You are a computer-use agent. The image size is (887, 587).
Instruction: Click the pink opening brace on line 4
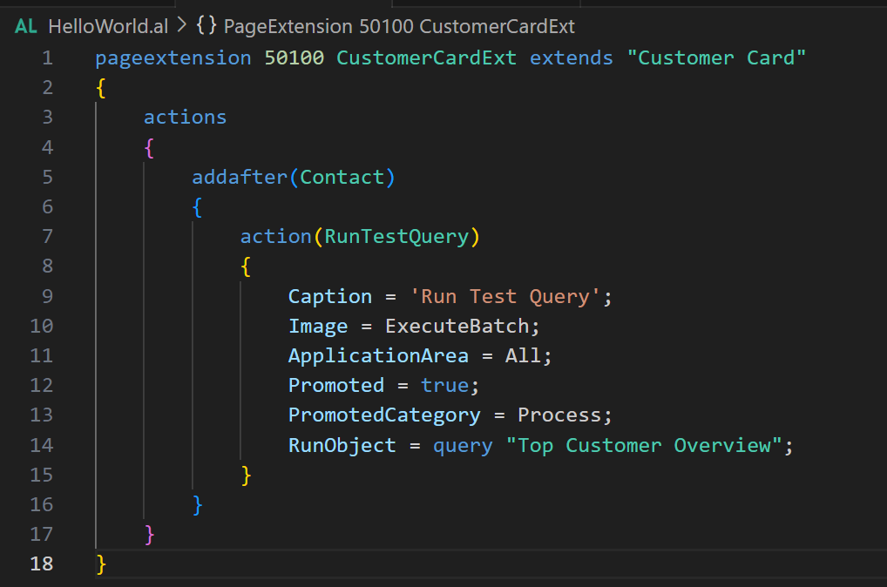click(149, 147)
